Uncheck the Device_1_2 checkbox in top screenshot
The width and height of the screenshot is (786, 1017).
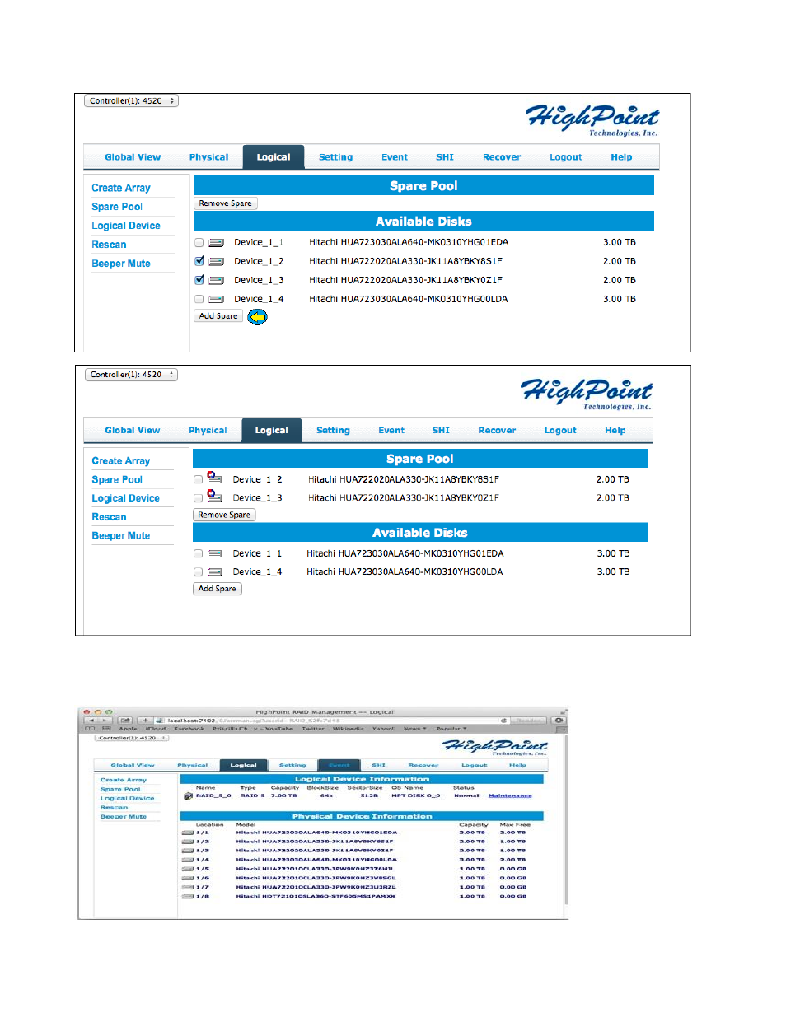coord(199,262)
